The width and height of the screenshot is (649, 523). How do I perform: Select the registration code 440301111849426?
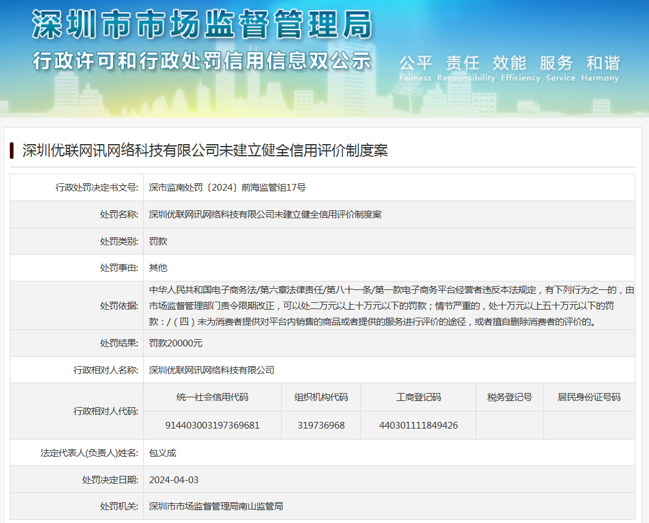(418, 426)
